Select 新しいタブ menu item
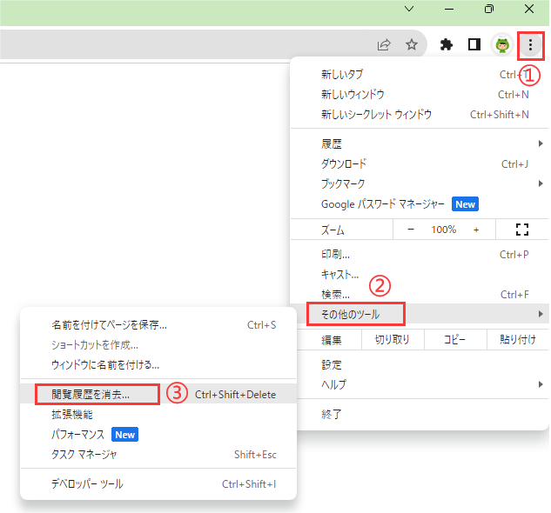This screenshot has width=551, height=513. point(420,75)
